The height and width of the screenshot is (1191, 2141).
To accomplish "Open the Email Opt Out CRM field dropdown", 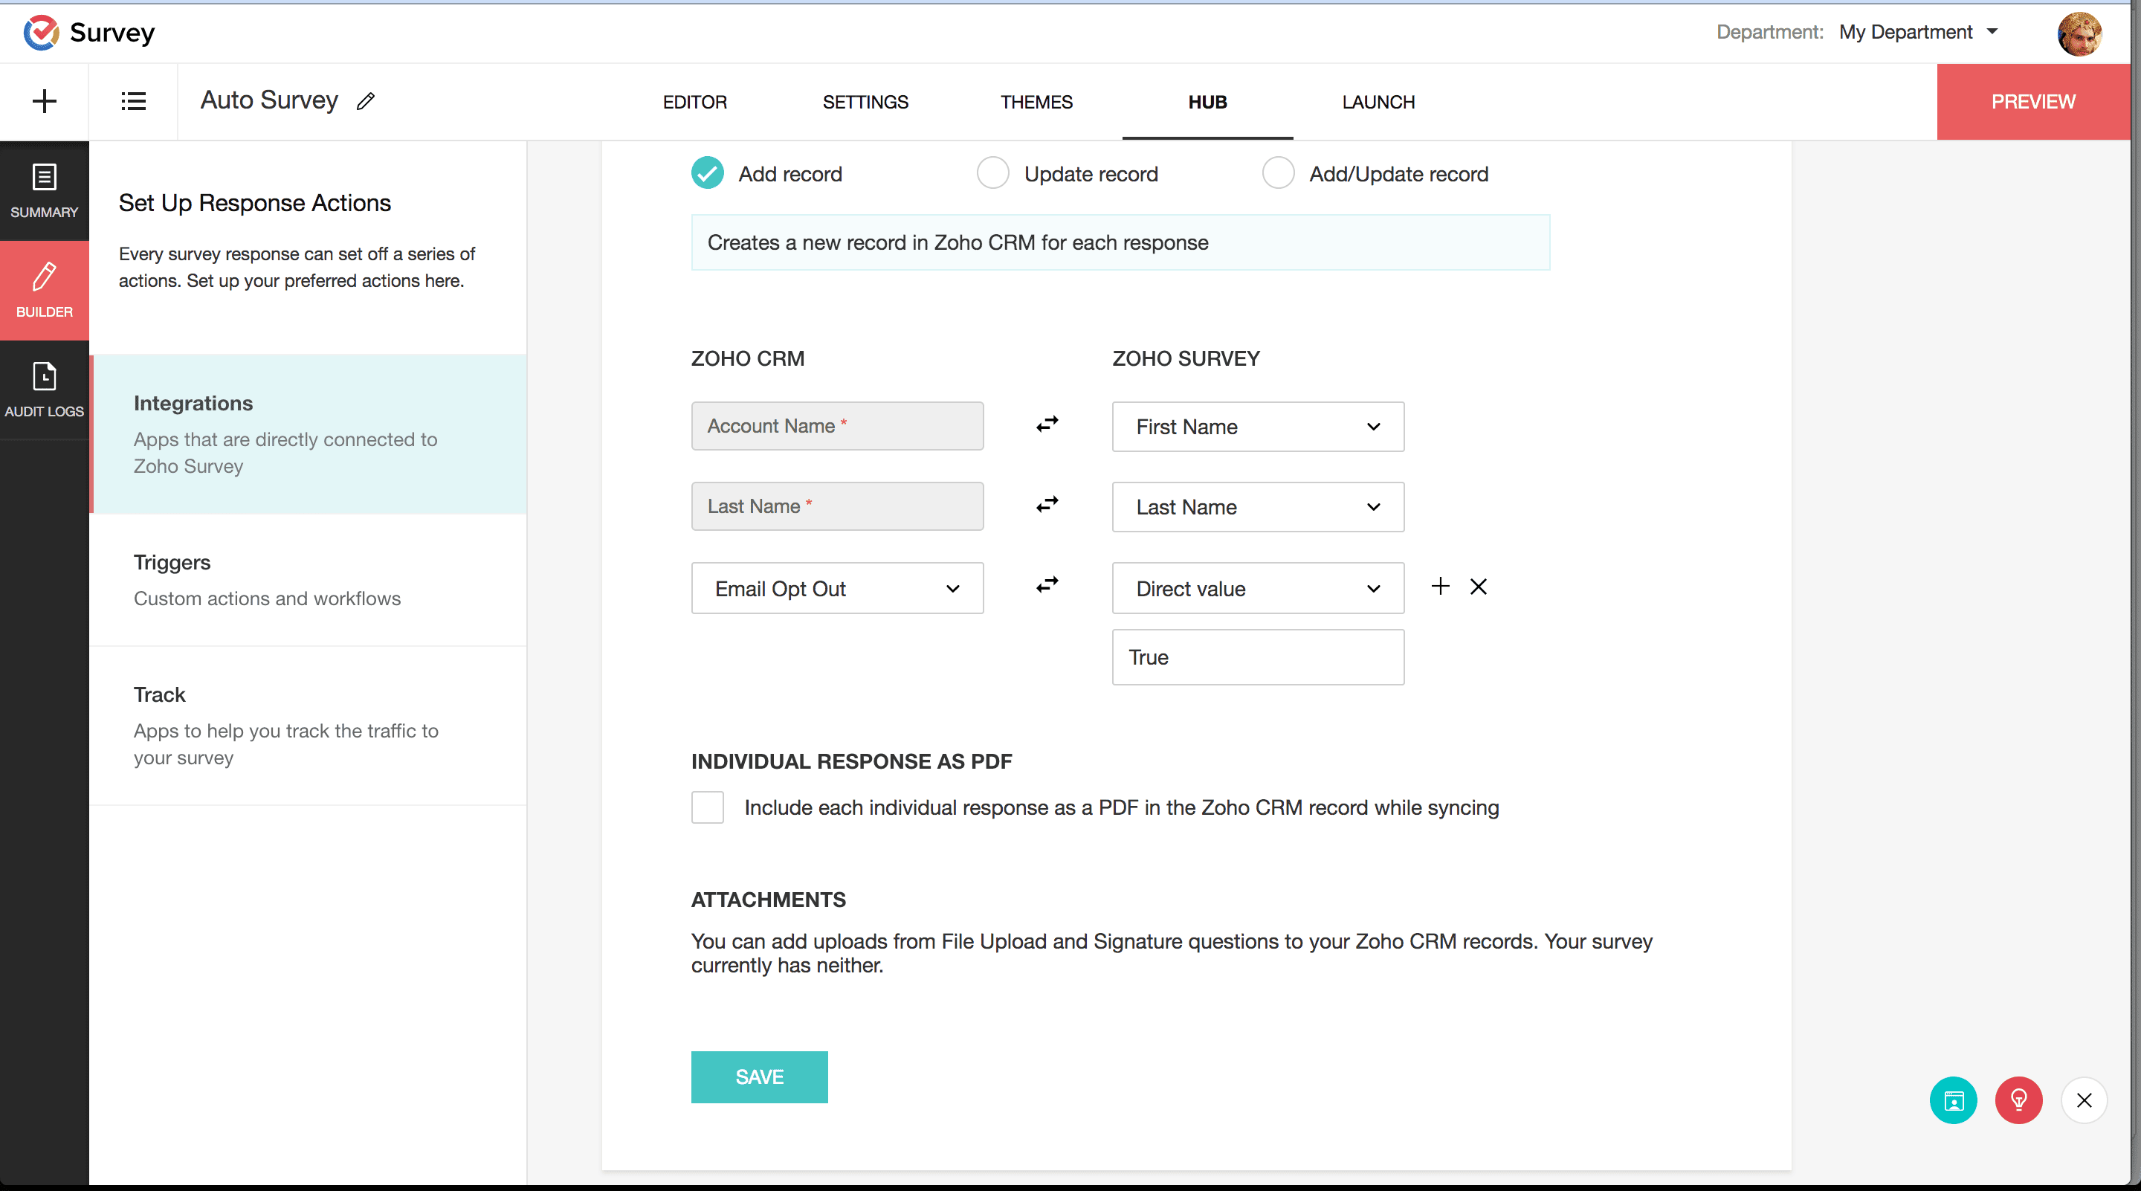I will pos(837,588).
